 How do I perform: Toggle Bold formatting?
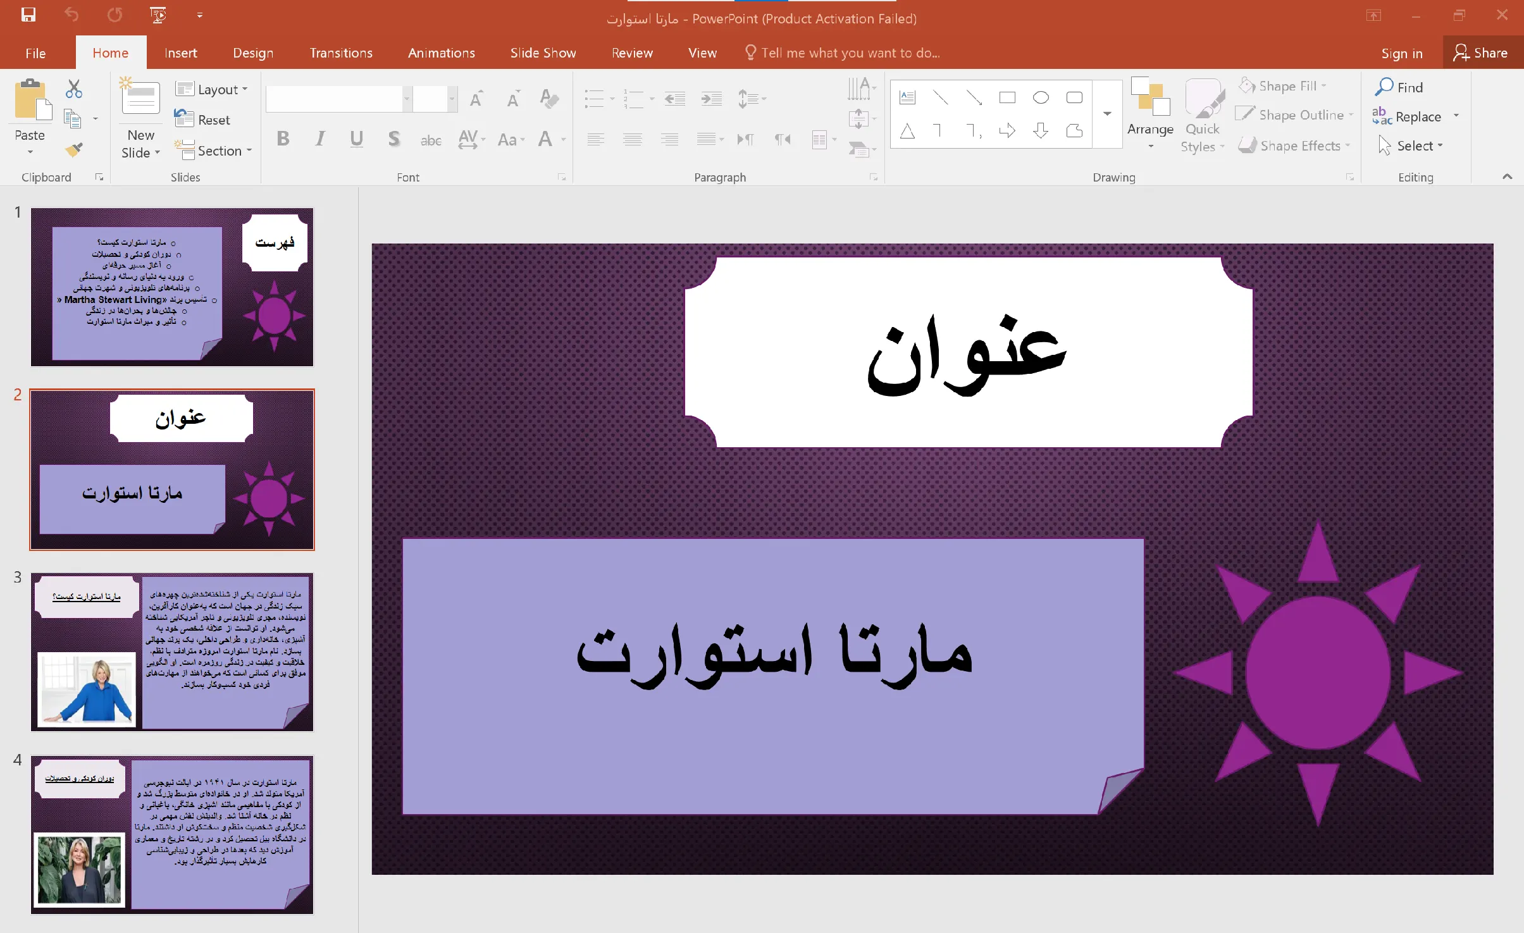tap(283, 139)
